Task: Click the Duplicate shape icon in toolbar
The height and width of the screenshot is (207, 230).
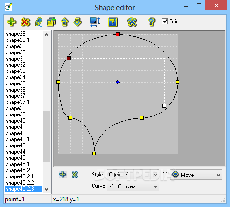Action: tap(52, 22)
